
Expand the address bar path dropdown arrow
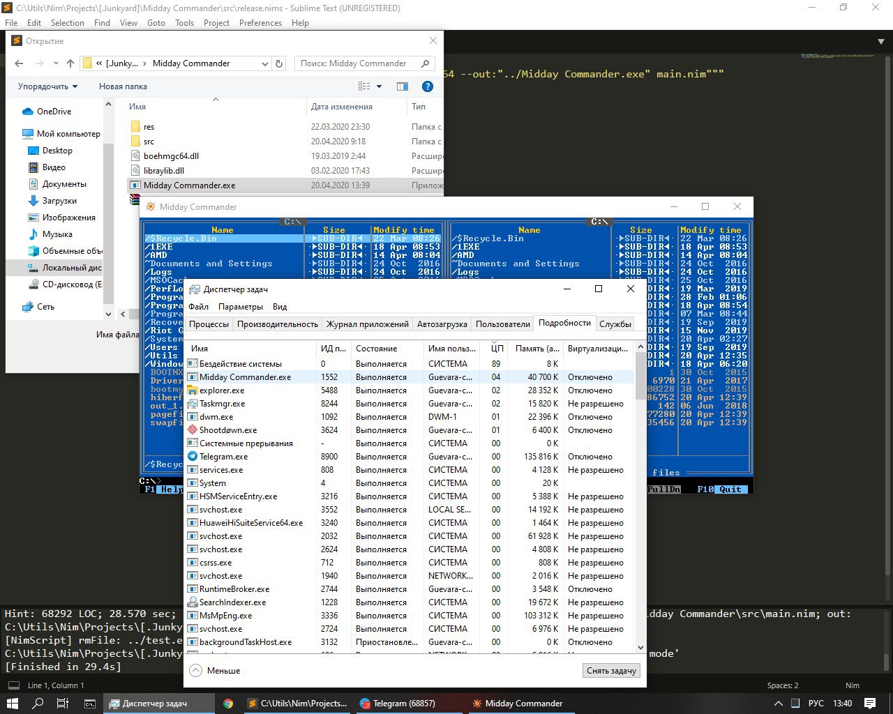point(264,63)
